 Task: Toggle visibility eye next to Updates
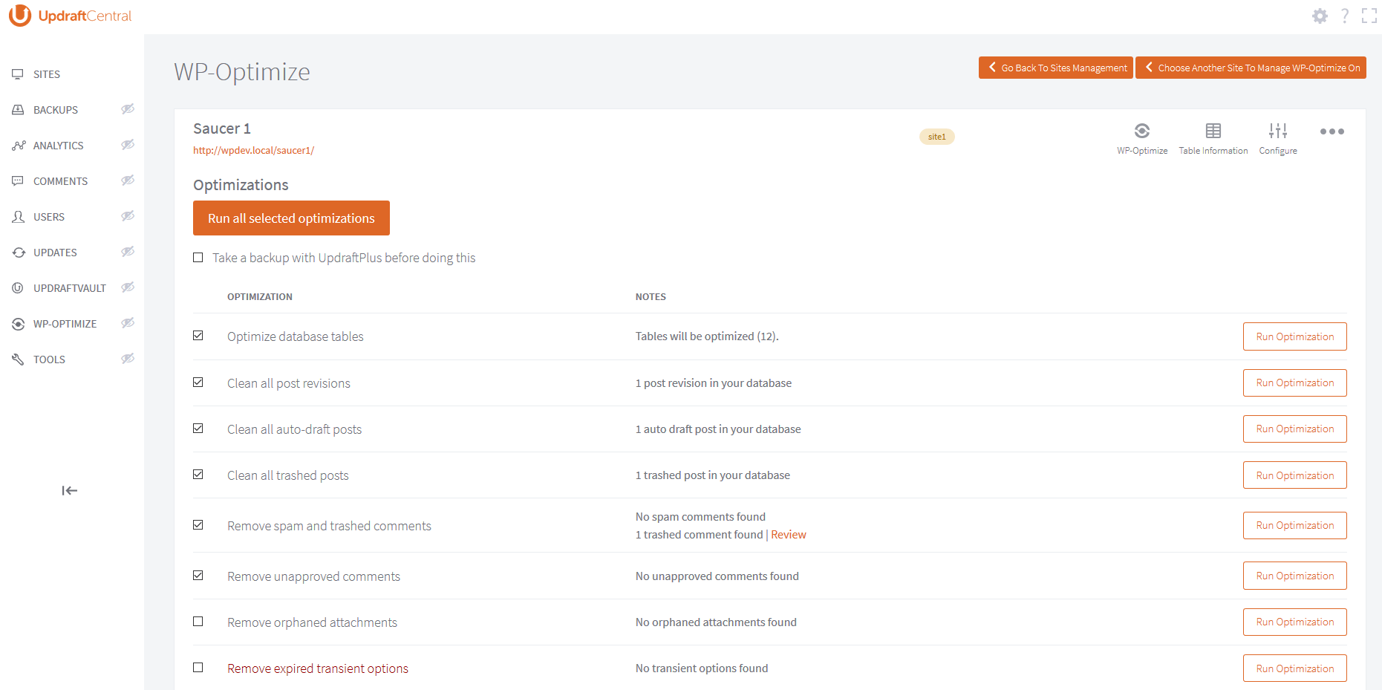pos(128,252)
